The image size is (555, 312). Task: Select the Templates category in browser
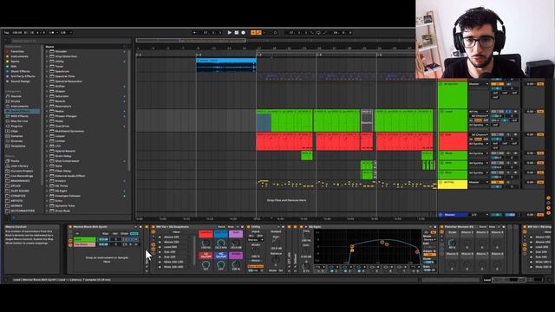coord(17,146)
